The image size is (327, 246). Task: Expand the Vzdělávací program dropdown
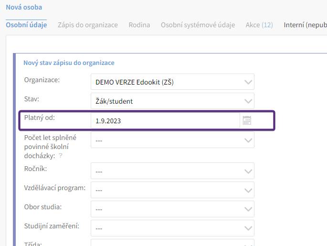tap(172, 190)
